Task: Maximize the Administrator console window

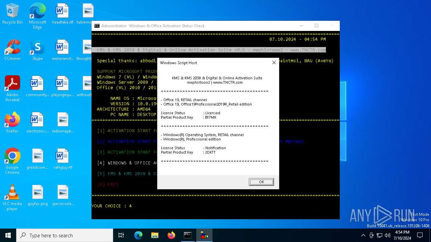Action: [317, 26]
